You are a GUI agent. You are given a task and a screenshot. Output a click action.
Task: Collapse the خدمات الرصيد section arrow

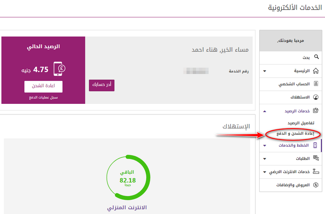click(265, 111)
